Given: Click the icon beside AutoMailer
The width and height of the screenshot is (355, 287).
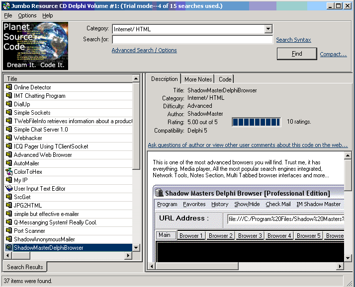Looking at the screenshot, I should 9,163.
